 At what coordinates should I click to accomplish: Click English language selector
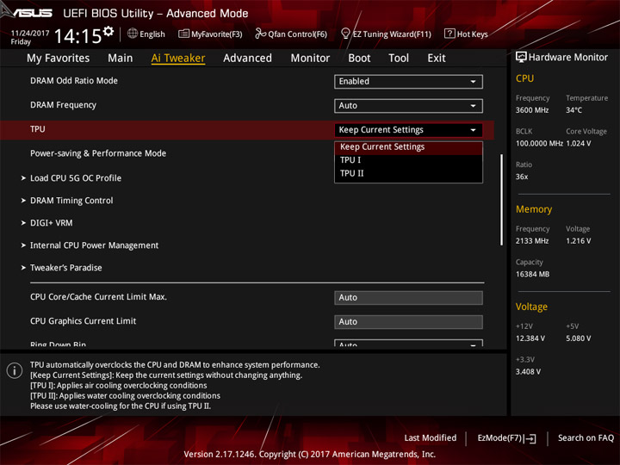(152, 34)
